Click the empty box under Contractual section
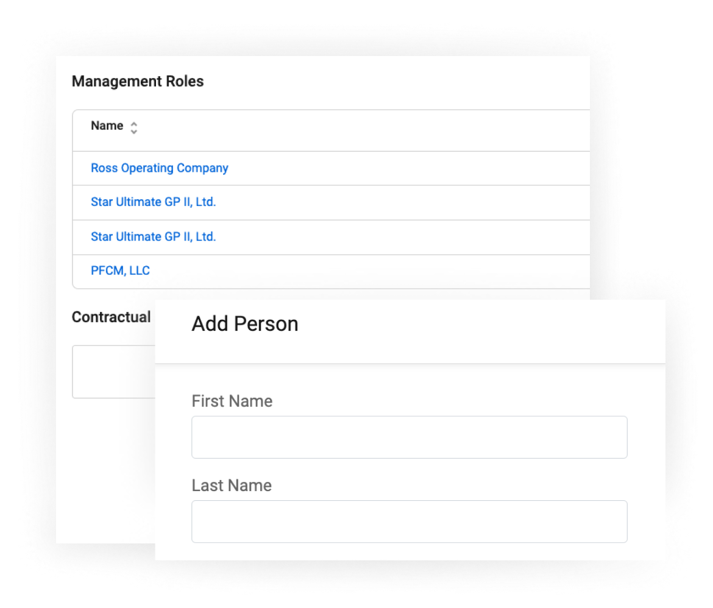 coord(113,372)
